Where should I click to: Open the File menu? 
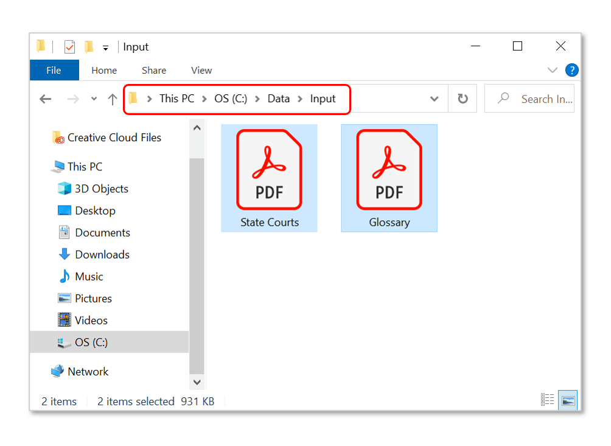pos(54,70)
